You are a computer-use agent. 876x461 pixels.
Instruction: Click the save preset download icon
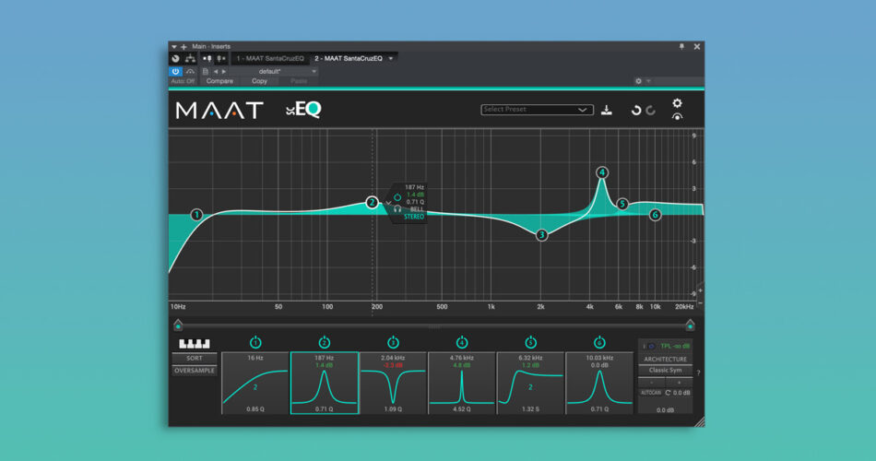606,110
